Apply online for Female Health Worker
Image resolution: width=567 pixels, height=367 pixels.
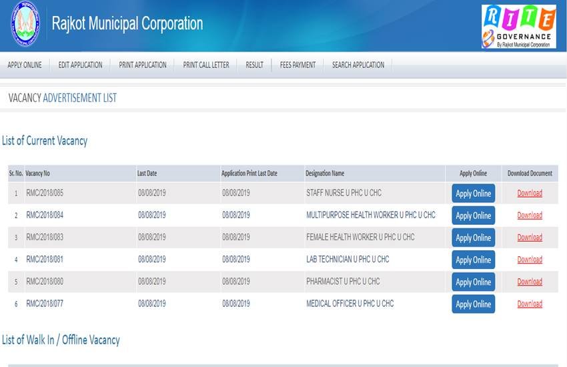[473, 238]
